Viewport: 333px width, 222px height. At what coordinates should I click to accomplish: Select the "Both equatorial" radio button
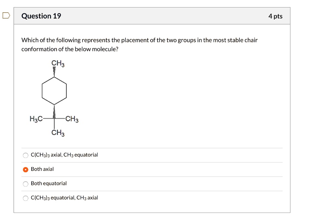(25, 184)
